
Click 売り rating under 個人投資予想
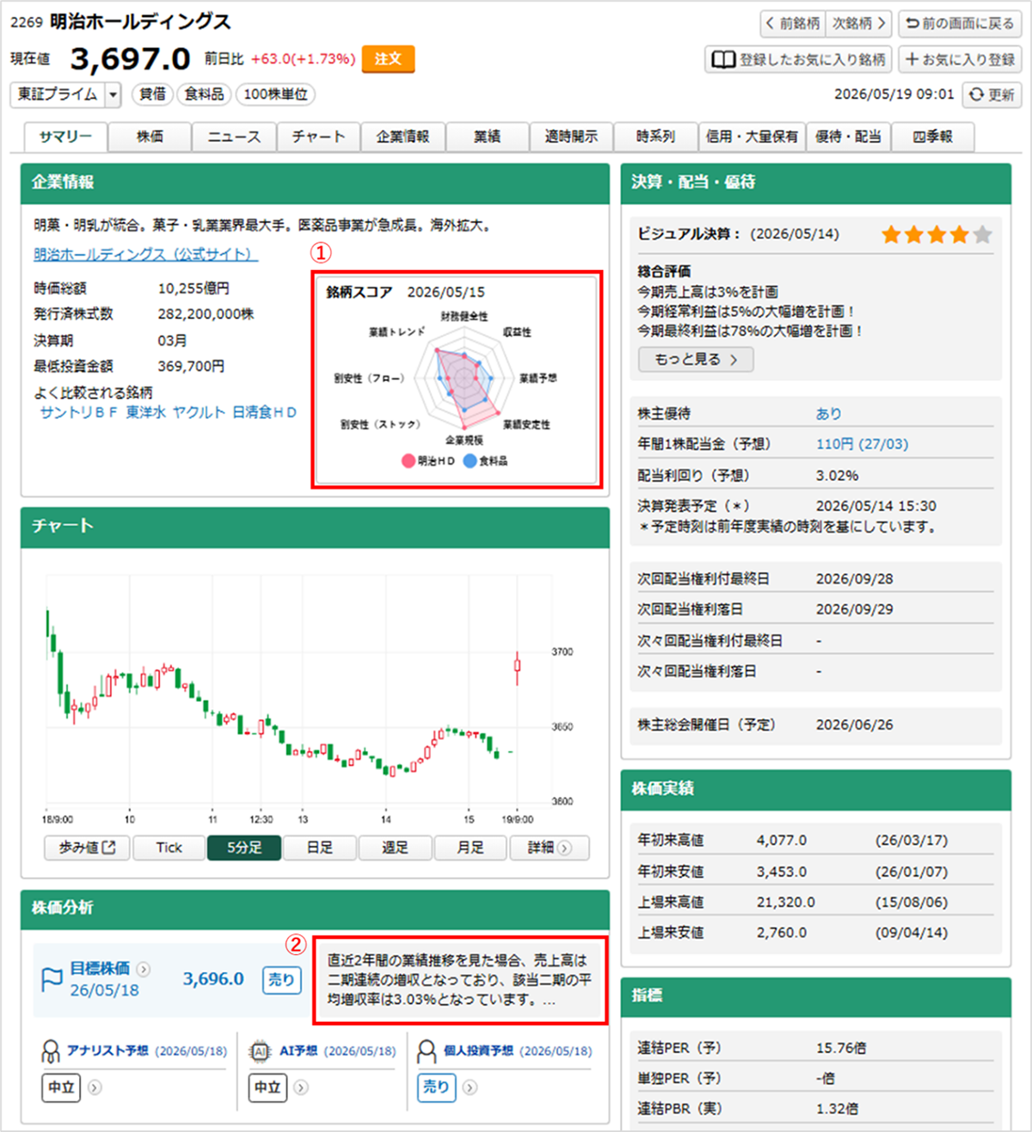pyautogui.click(x=437, y=1088)
